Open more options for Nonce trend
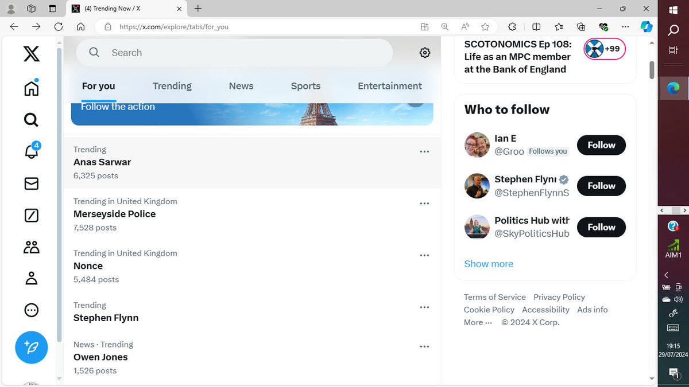This screenshot has height=387, width=689. [424, 255]
